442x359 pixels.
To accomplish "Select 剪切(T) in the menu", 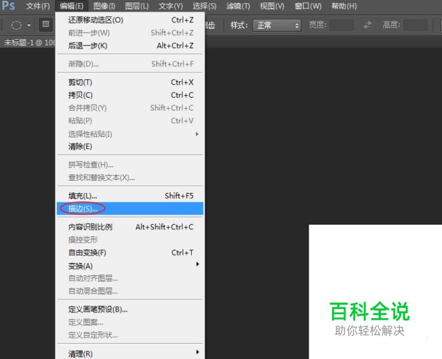I will pyautogui.click(x=130, y=82).
